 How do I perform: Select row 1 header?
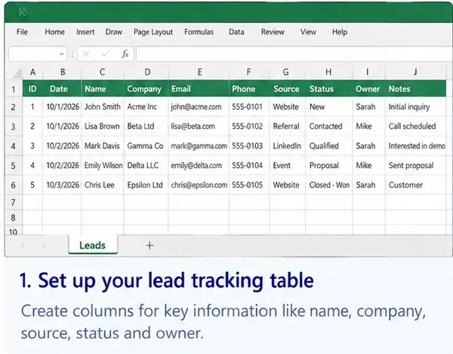click(x=14, y=89)
